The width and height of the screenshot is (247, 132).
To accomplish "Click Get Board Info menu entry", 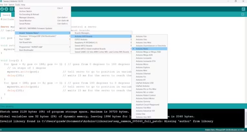I will (25, 42).
